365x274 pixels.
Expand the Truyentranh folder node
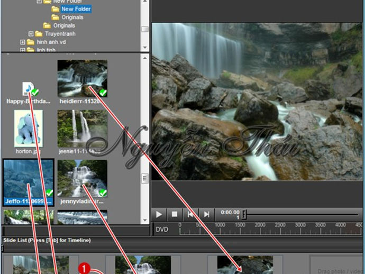(31, 34)
